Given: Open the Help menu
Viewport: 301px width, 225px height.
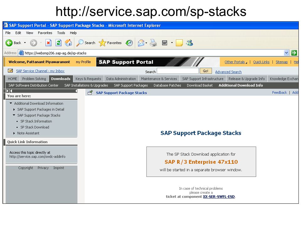Looking at the screenshot, I should [x=73, y=33].
